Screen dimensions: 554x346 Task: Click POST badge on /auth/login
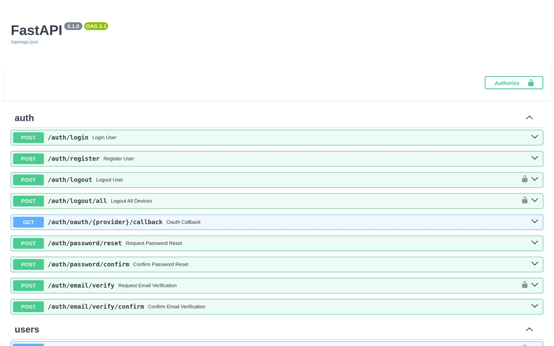pyautogui.click(x=28, y=138)
